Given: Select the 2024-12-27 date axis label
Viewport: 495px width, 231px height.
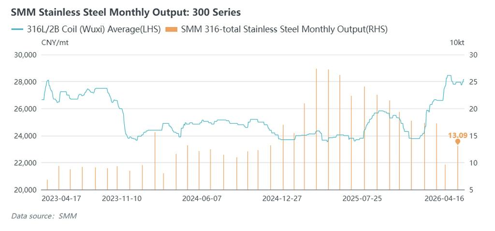Looking at the screenshot, I should pos(282,199).
